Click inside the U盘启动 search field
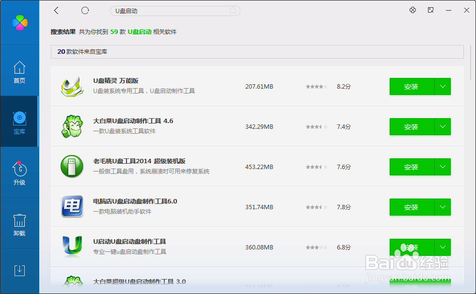The height and width of the screenshot is (294, 476). (x=175, y=10)
